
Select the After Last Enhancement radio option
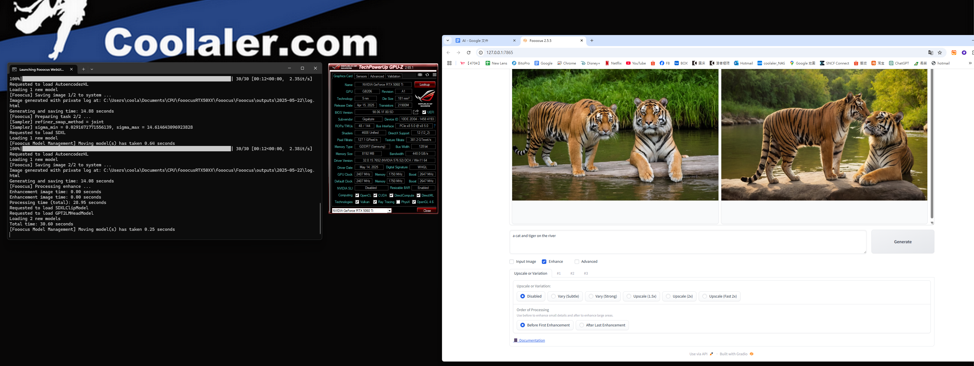602,325
